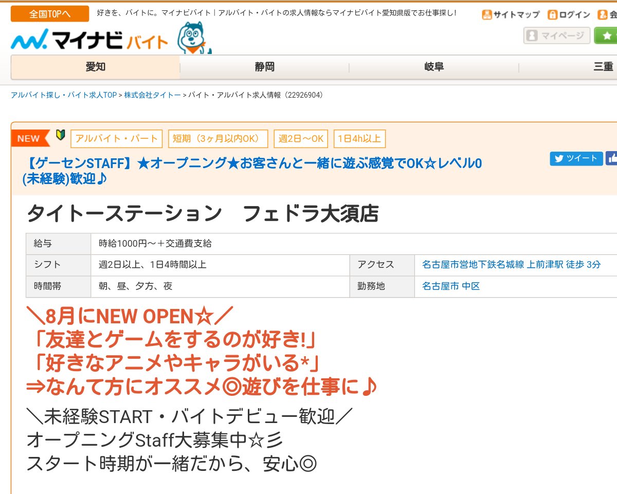This screenshot has width=617, height=494.
Task: Click the sitemap icon
Action: click(486, 14)
